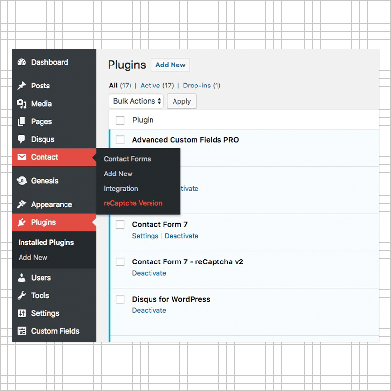Viewport: 391px width, 391px height.
Task: Click the Pages icon in sidebar
Action: click(x=22, y=122)
